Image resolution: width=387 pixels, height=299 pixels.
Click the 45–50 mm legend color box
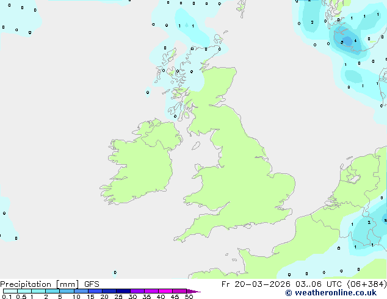pos(179,291)
